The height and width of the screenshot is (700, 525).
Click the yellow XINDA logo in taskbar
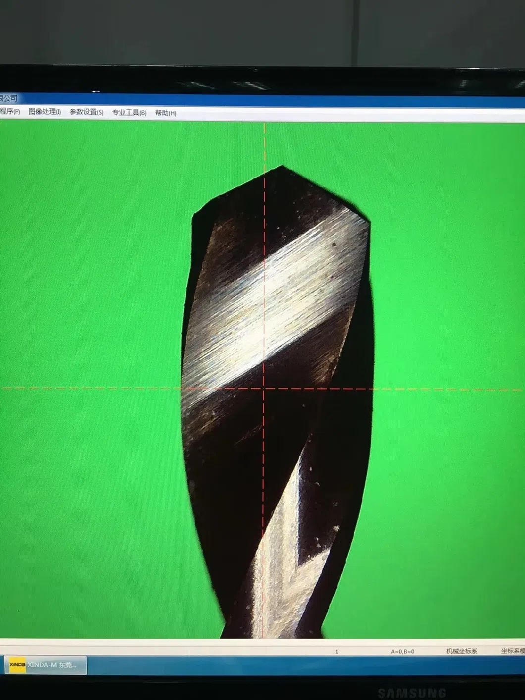(x=17, y=665)
